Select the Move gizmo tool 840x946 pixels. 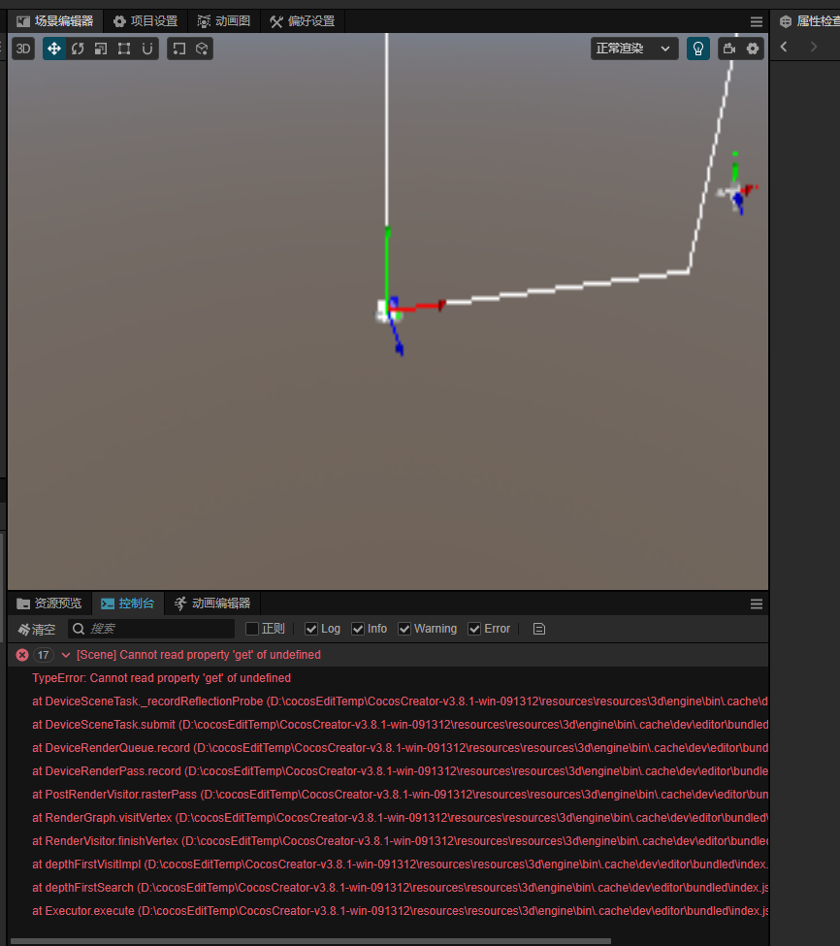point(54,49)
